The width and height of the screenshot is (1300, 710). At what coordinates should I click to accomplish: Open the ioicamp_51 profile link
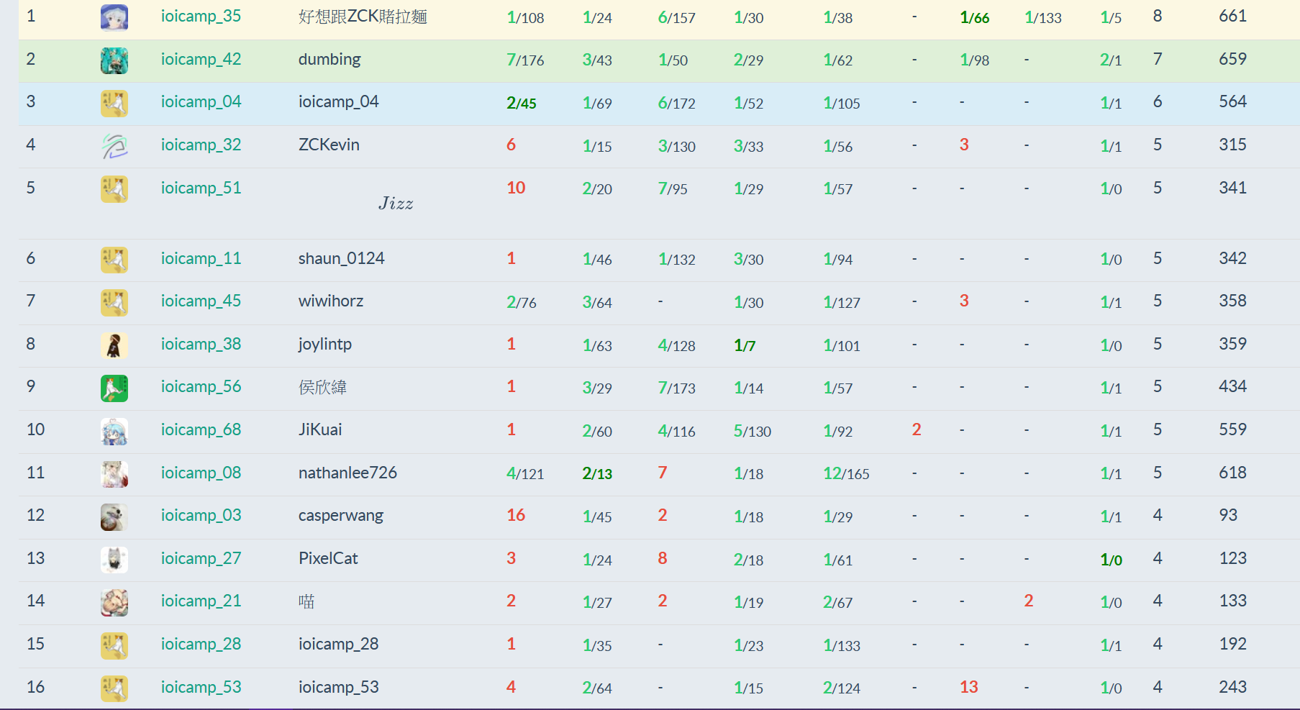tap(201, 188)
